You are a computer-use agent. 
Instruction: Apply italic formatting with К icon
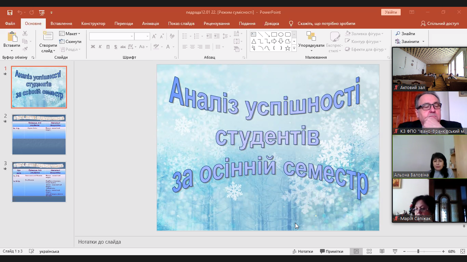[100, 46]
